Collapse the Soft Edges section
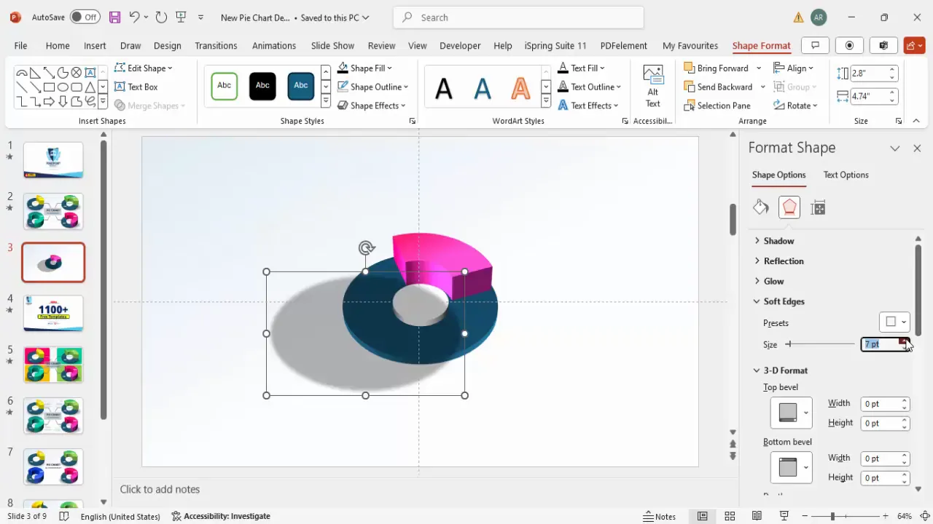This screenshot has height=524, width=933. [x=784, y=301]
